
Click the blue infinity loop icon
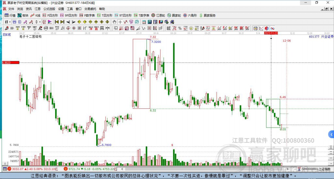[272, 28]
